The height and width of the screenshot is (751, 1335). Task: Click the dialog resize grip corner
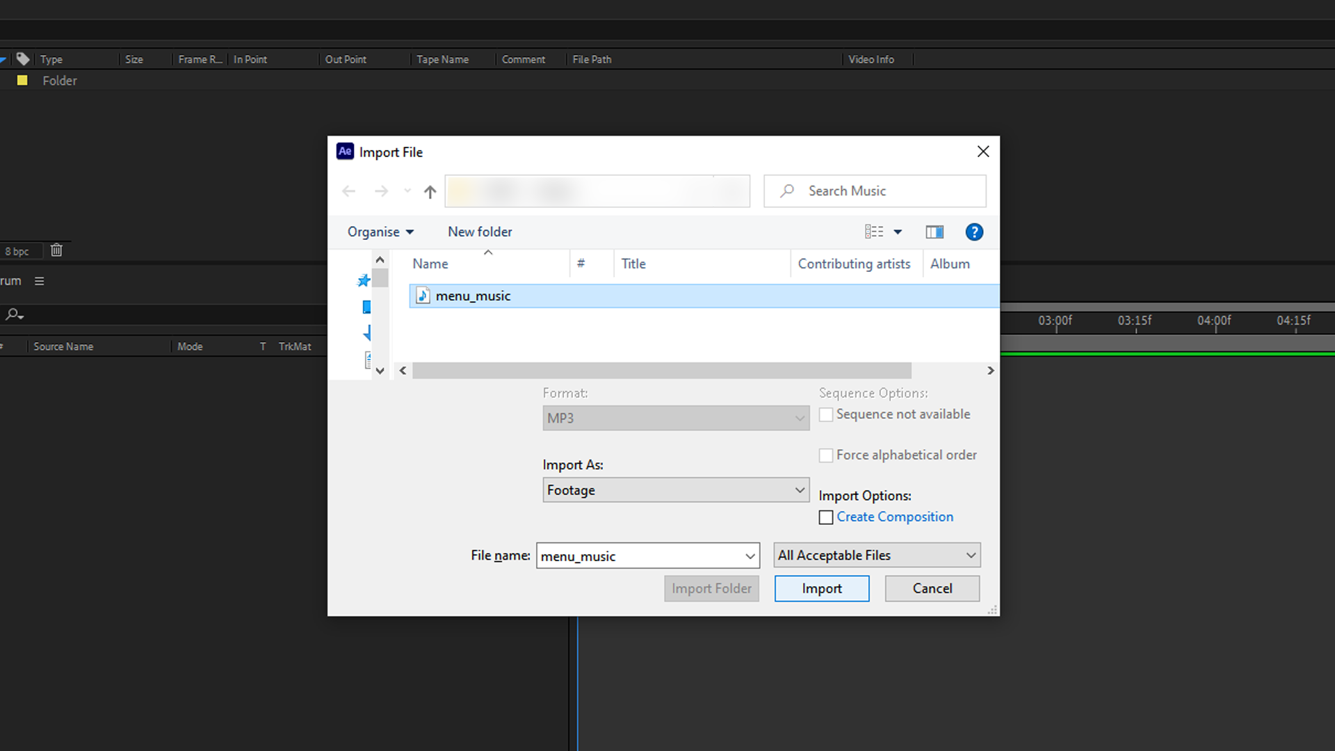[x=993, y=610]
